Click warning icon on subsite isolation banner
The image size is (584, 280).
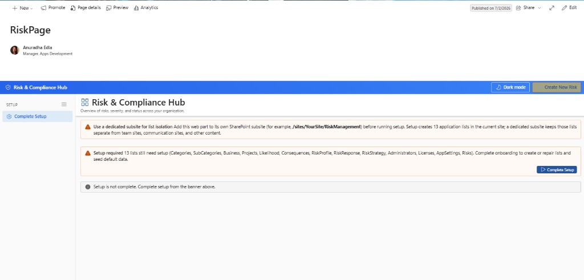87,127
